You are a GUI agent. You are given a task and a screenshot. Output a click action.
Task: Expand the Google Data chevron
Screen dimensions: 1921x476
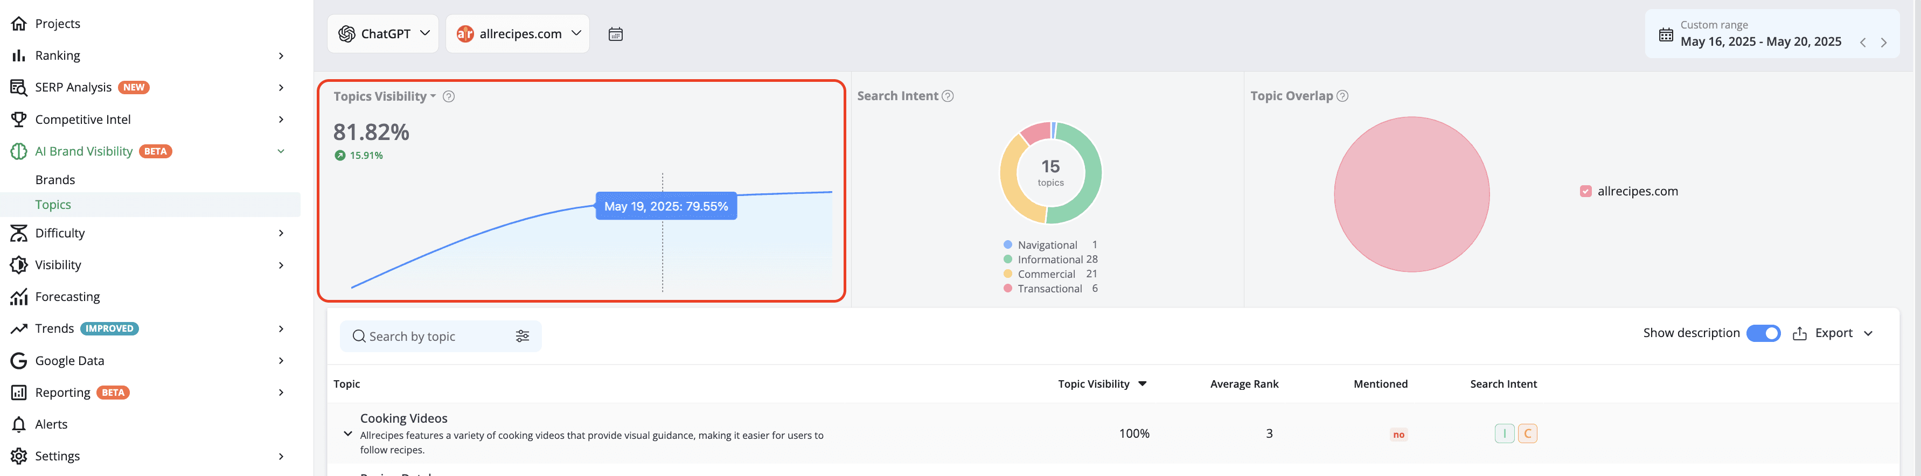281,361
